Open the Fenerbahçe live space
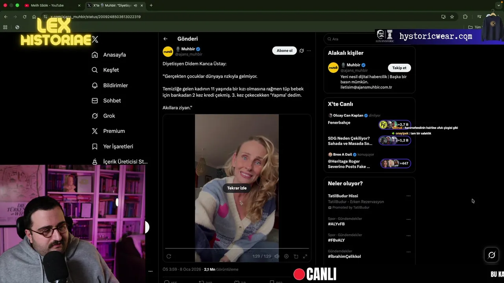This screenshot has width=504, height=283. click(x=339, y=123)
